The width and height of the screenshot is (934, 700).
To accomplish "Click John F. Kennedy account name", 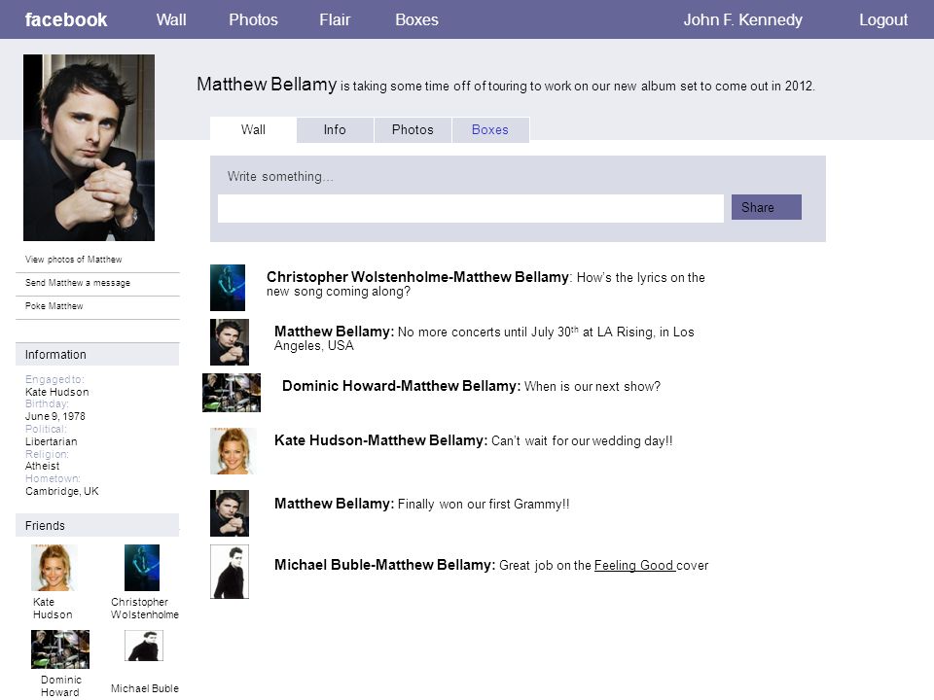I will pos(742,19).
